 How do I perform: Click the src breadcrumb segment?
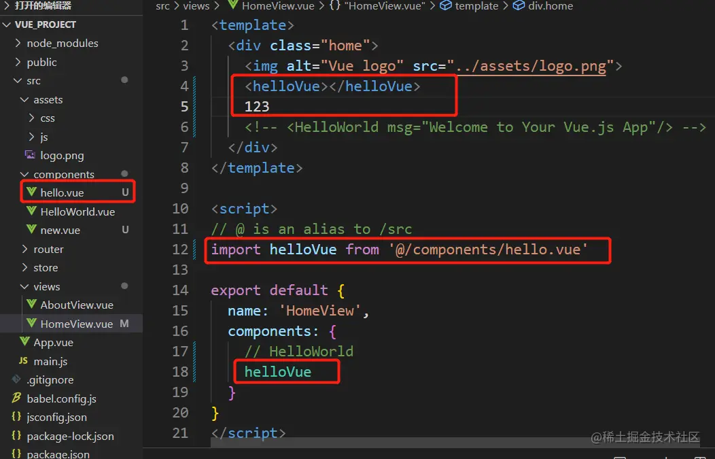point(162,6)
